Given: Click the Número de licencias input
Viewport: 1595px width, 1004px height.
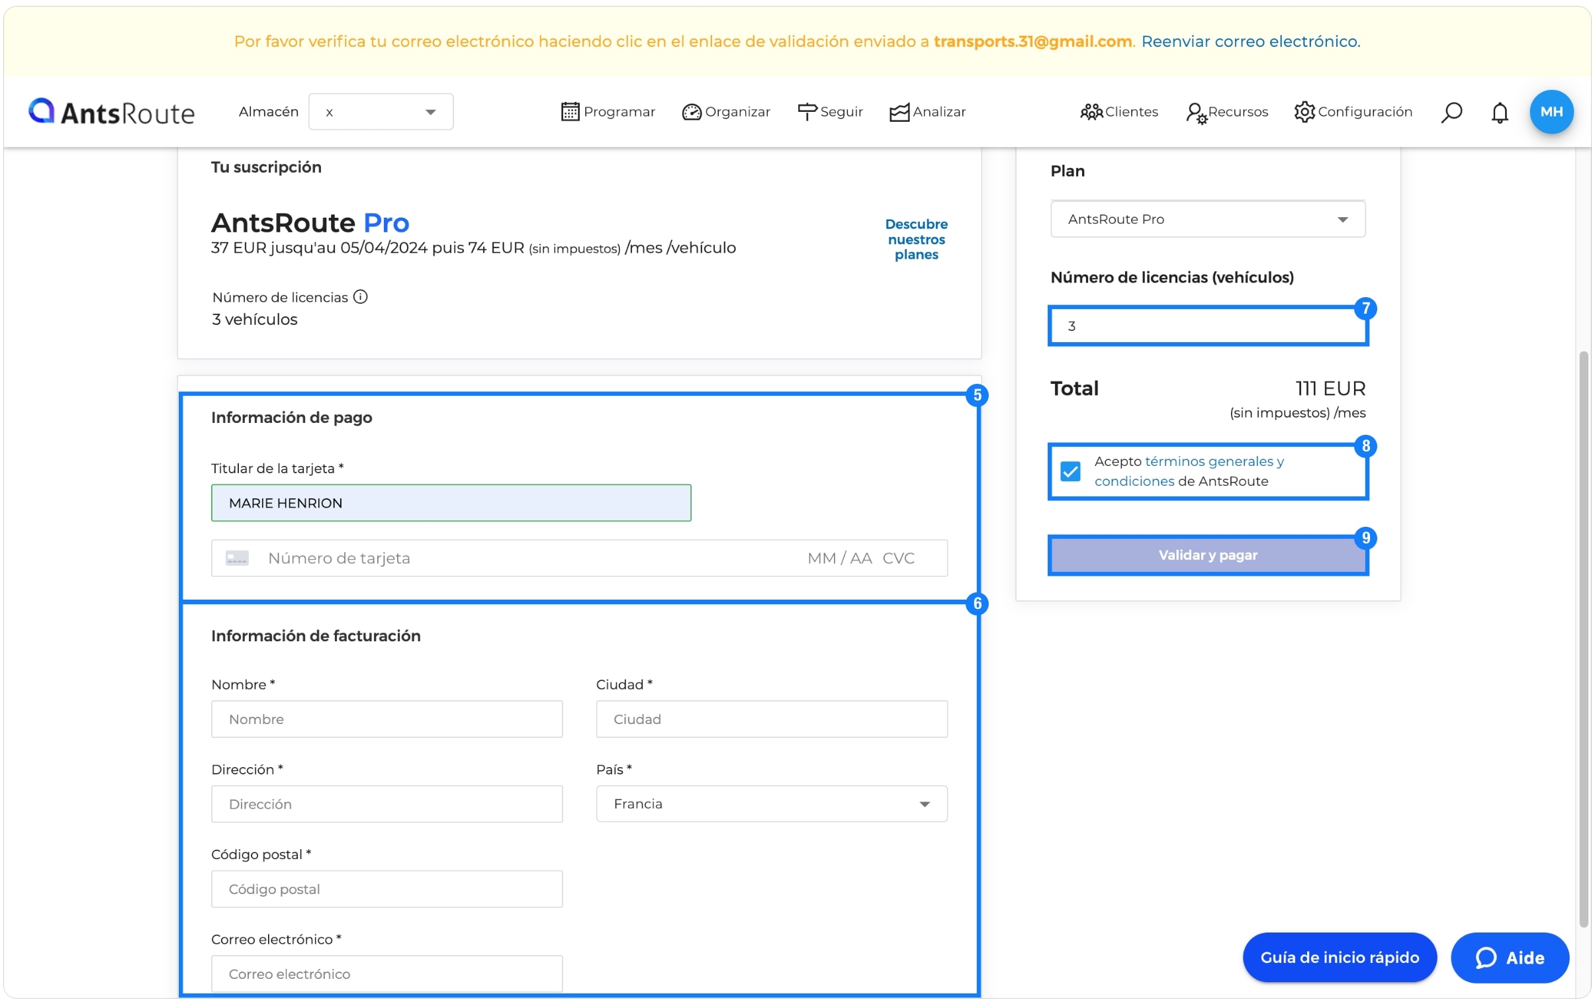Looking at the screenshot, I should (1207, 326).
